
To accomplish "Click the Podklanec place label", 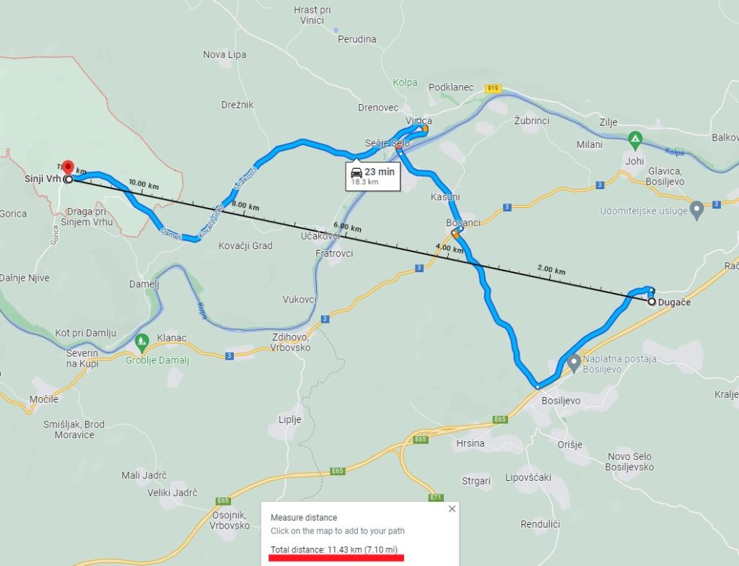I will (451, 87).
